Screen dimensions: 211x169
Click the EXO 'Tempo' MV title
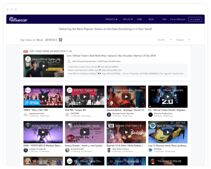tap(76, 110)
